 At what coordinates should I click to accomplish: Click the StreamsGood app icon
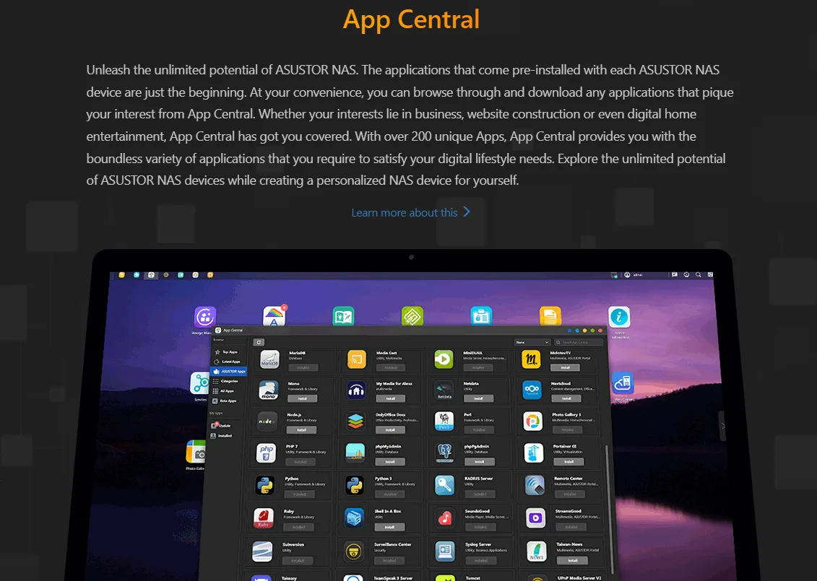click(535, 518)
